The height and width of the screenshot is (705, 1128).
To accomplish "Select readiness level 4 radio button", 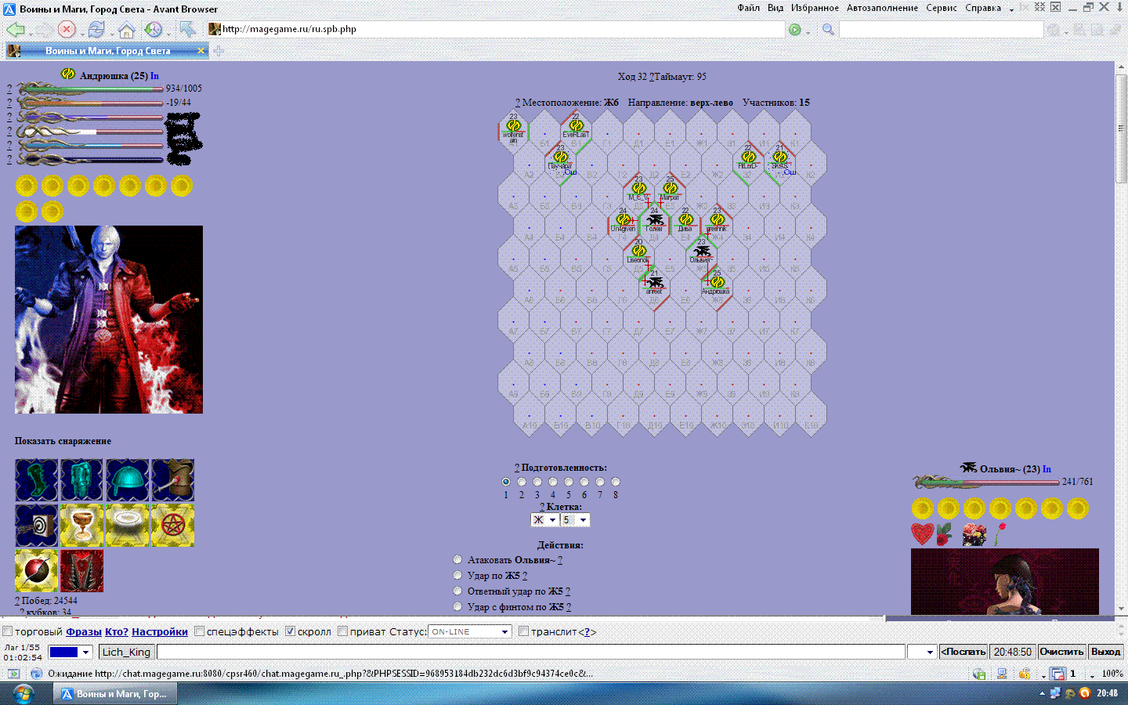I will [553, 482].
